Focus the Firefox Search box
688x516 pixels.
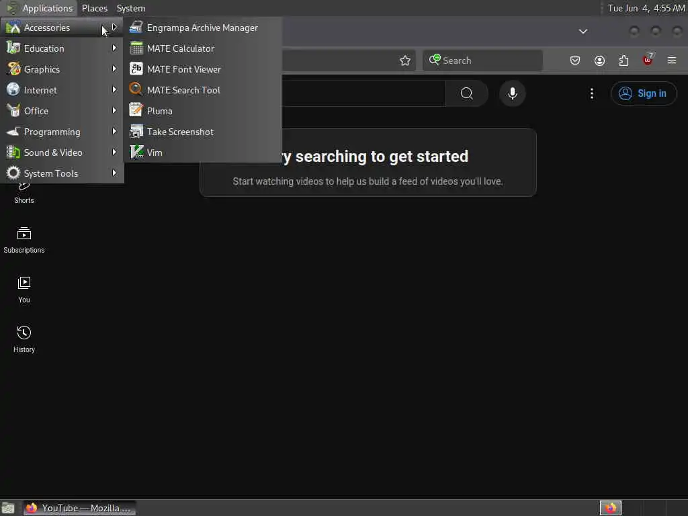[x=482, y=60]
